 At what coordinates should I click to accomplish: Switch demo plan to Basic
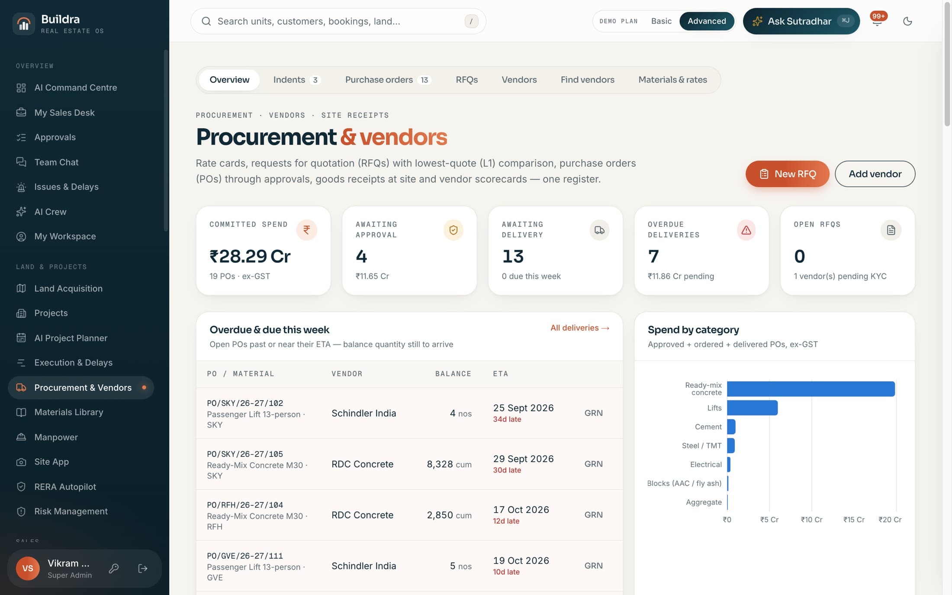pyautogui.click(x=661, y=21)
